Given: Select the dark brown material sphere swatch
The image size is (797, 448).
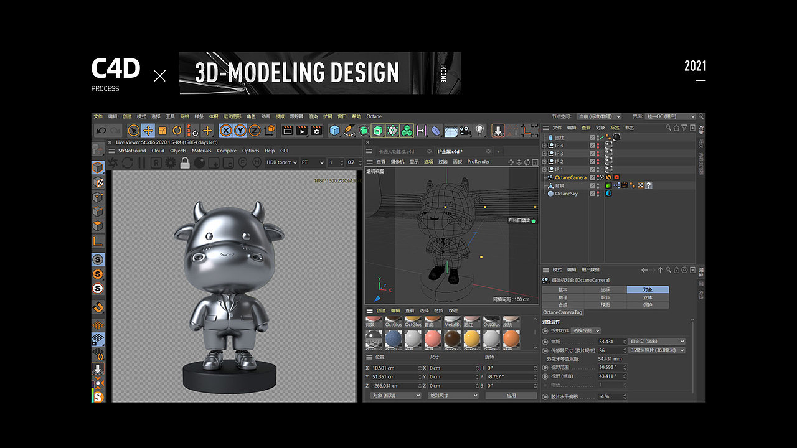Looking at the screenshot, I should click(452, 338).
